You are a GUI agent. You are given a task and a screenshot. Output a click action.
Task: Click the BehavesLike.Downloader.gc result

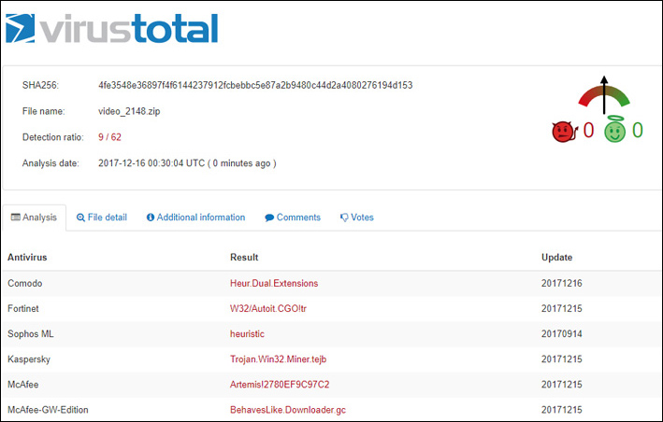(287, 410)
